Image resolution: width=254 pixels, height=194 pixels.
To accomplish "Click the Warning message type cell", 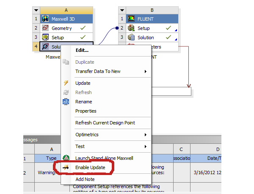I will click(47, 172).
